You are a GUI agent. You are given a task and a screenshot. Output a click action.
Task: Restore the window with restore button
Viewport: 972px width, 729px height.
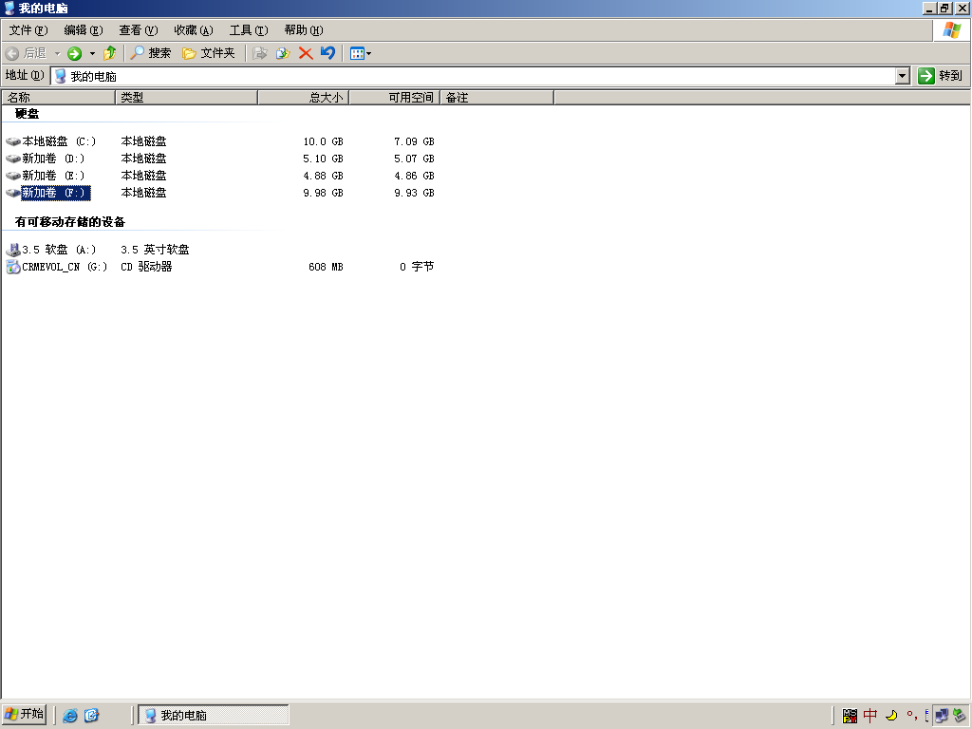pos(944,8)
